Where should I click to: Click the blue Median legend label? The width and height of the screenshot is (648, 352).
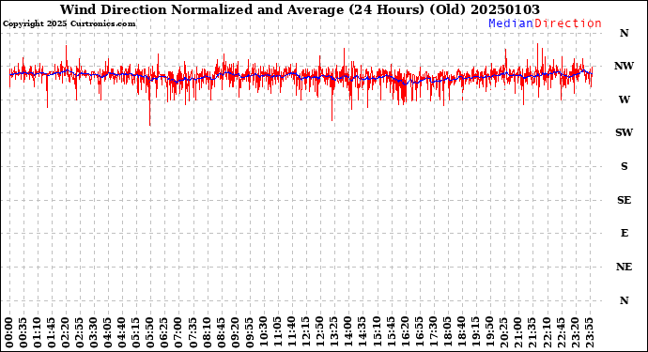click(511, 23)
